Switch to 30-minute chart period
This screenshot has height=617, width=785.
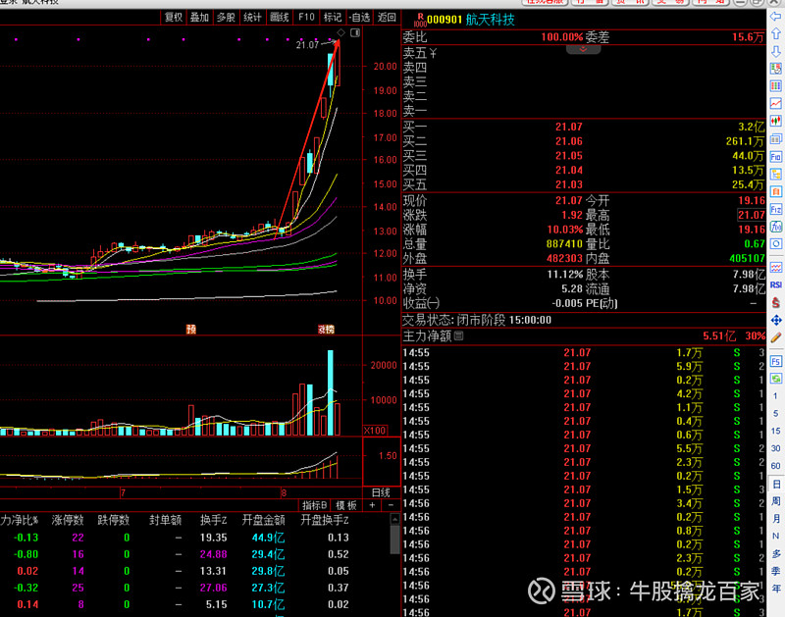point(775,448)
